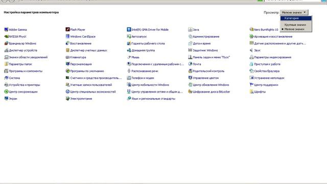The height and width of the screenshot is (184, 327).
Task: Click the Windows CardSpace icon
Action: (x=67, y=36)
